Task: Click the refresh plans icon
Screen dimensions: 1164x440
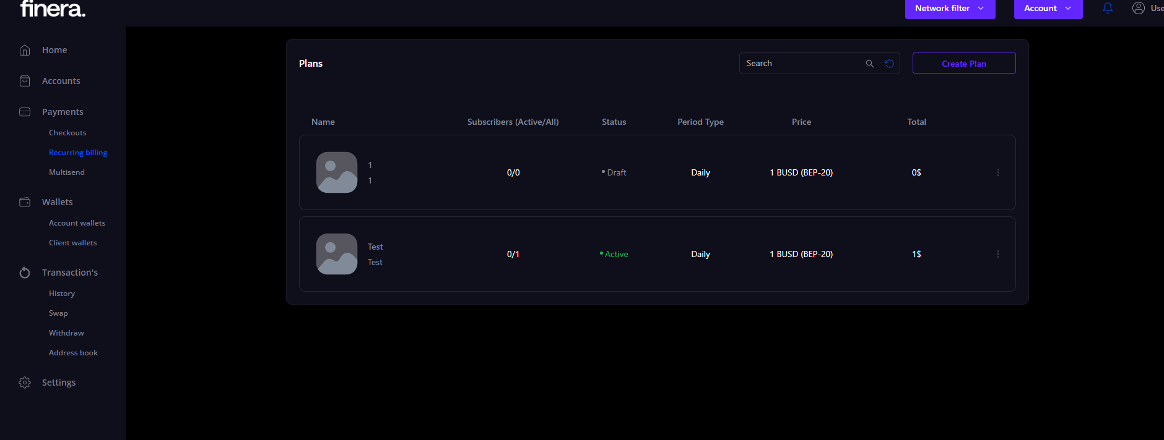Action: 889,64
